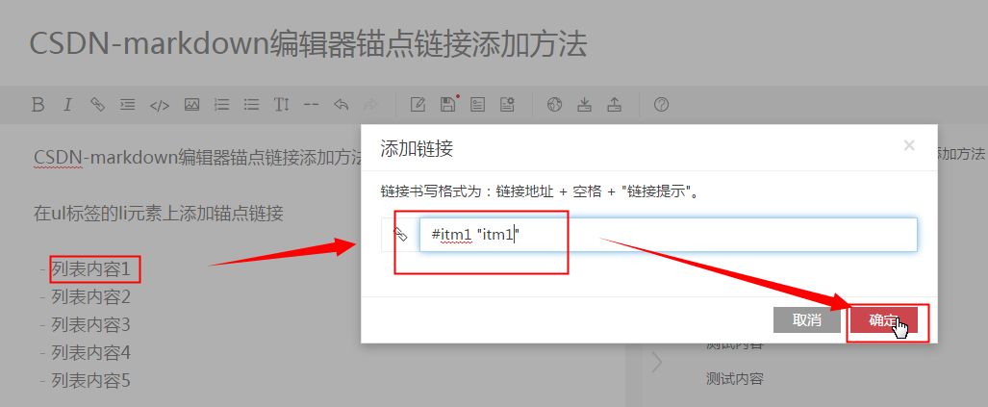
Task: Open the insert image tool
Action: coord(191,105)
